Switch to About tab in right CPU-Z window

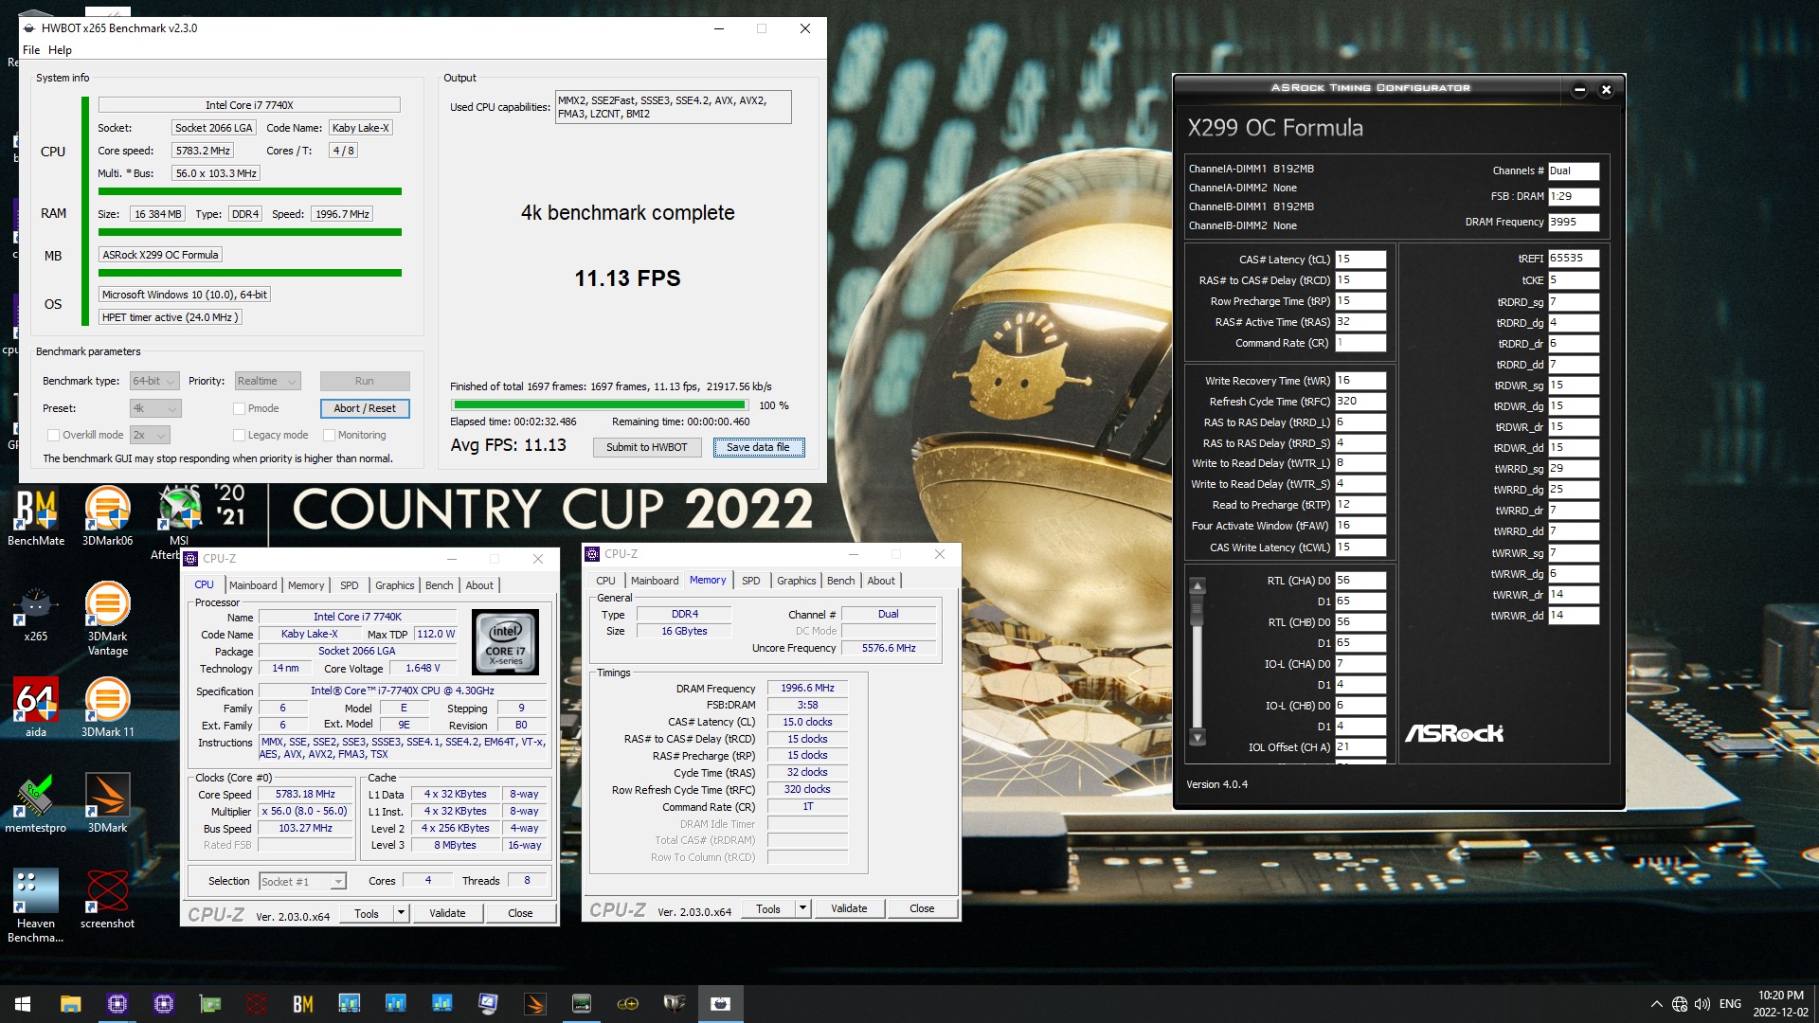click(881, 581)
